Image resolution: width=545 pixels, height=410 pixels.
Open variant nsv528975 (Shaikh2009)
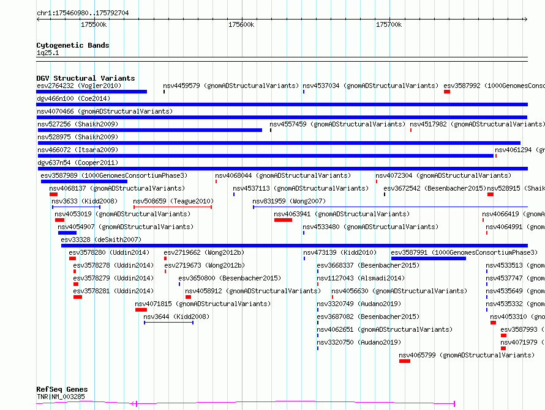coord(78,137)
